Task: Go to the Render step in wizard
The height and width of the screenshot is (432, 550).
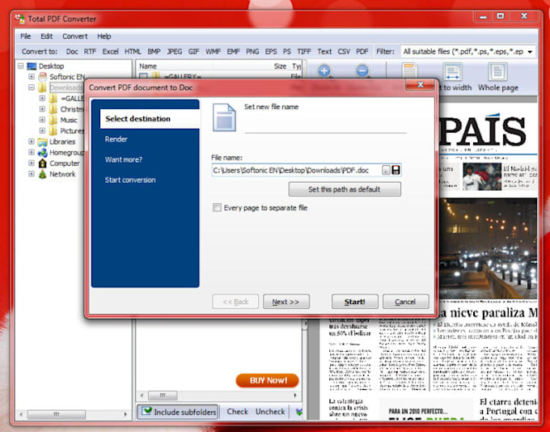Action: click(x=116, y=139)
